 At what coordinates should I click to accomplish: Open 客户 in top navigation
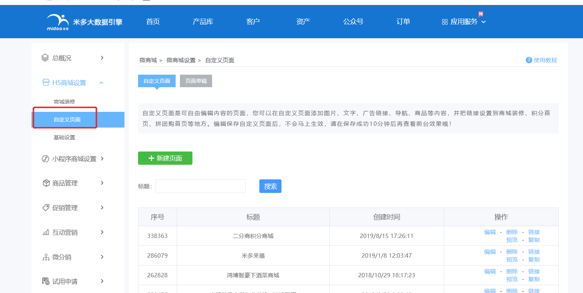point(253,22)
